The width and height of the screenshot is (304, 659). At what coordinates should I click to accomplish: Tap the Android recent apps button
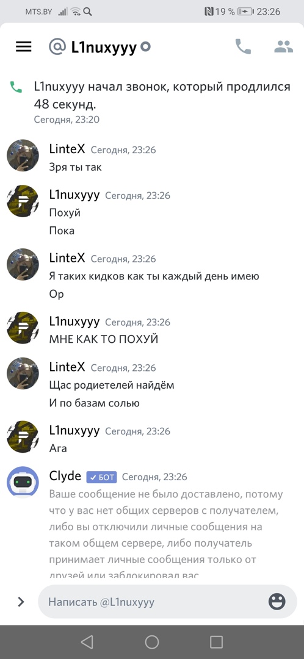tap(216, 642)
